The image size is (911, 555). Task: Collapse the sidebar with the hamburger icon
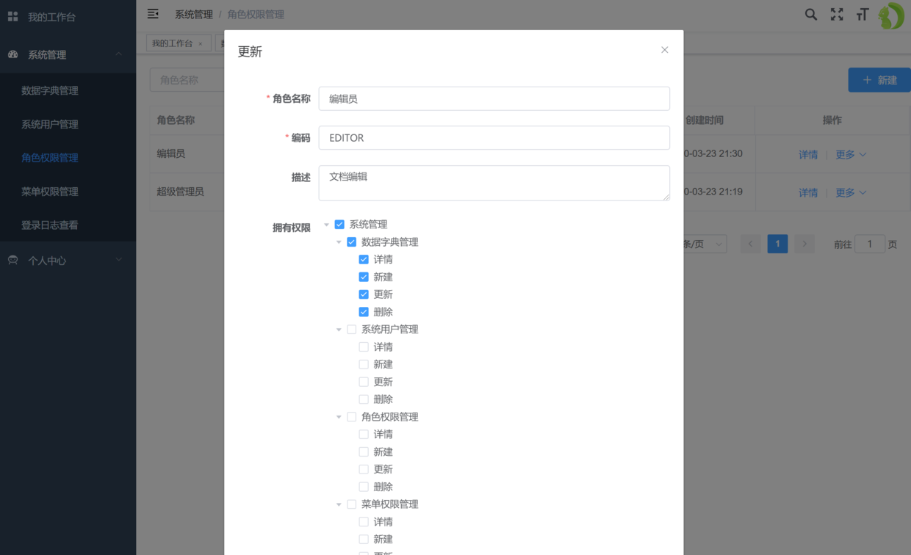pyautogui.click(x=153, y=13)
